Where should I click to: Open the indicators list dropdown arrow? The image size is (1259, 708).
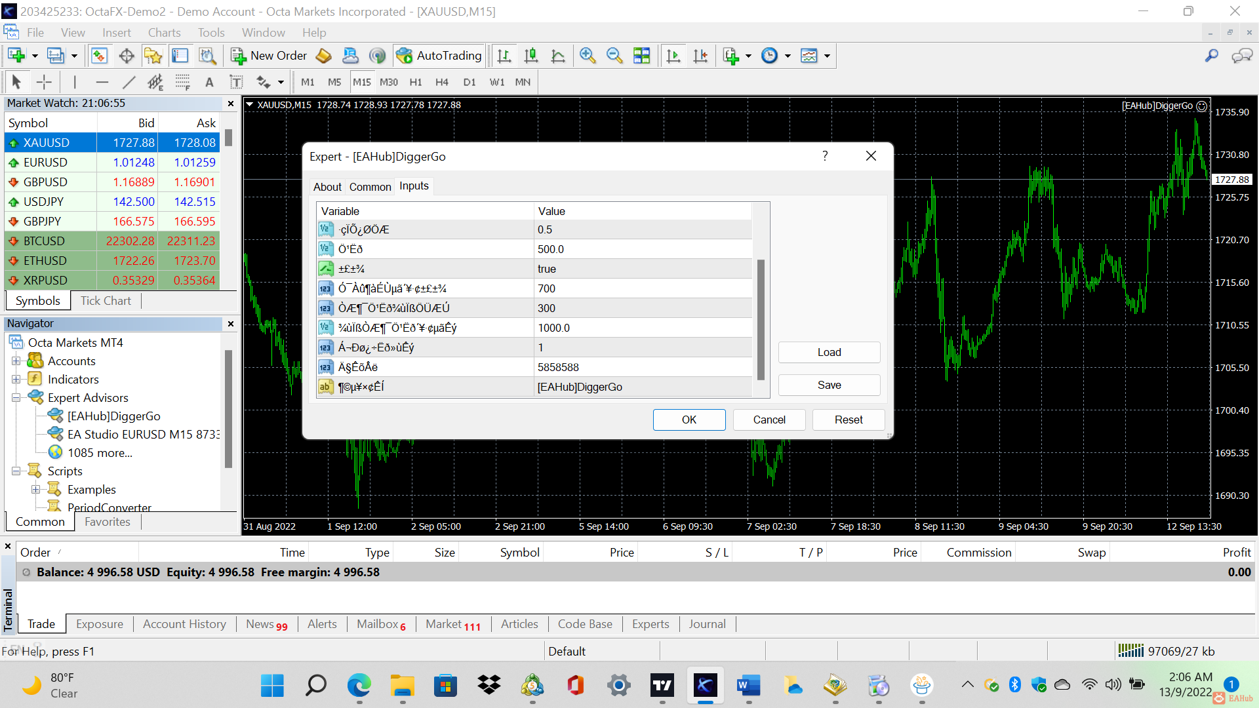coord(748,56)
